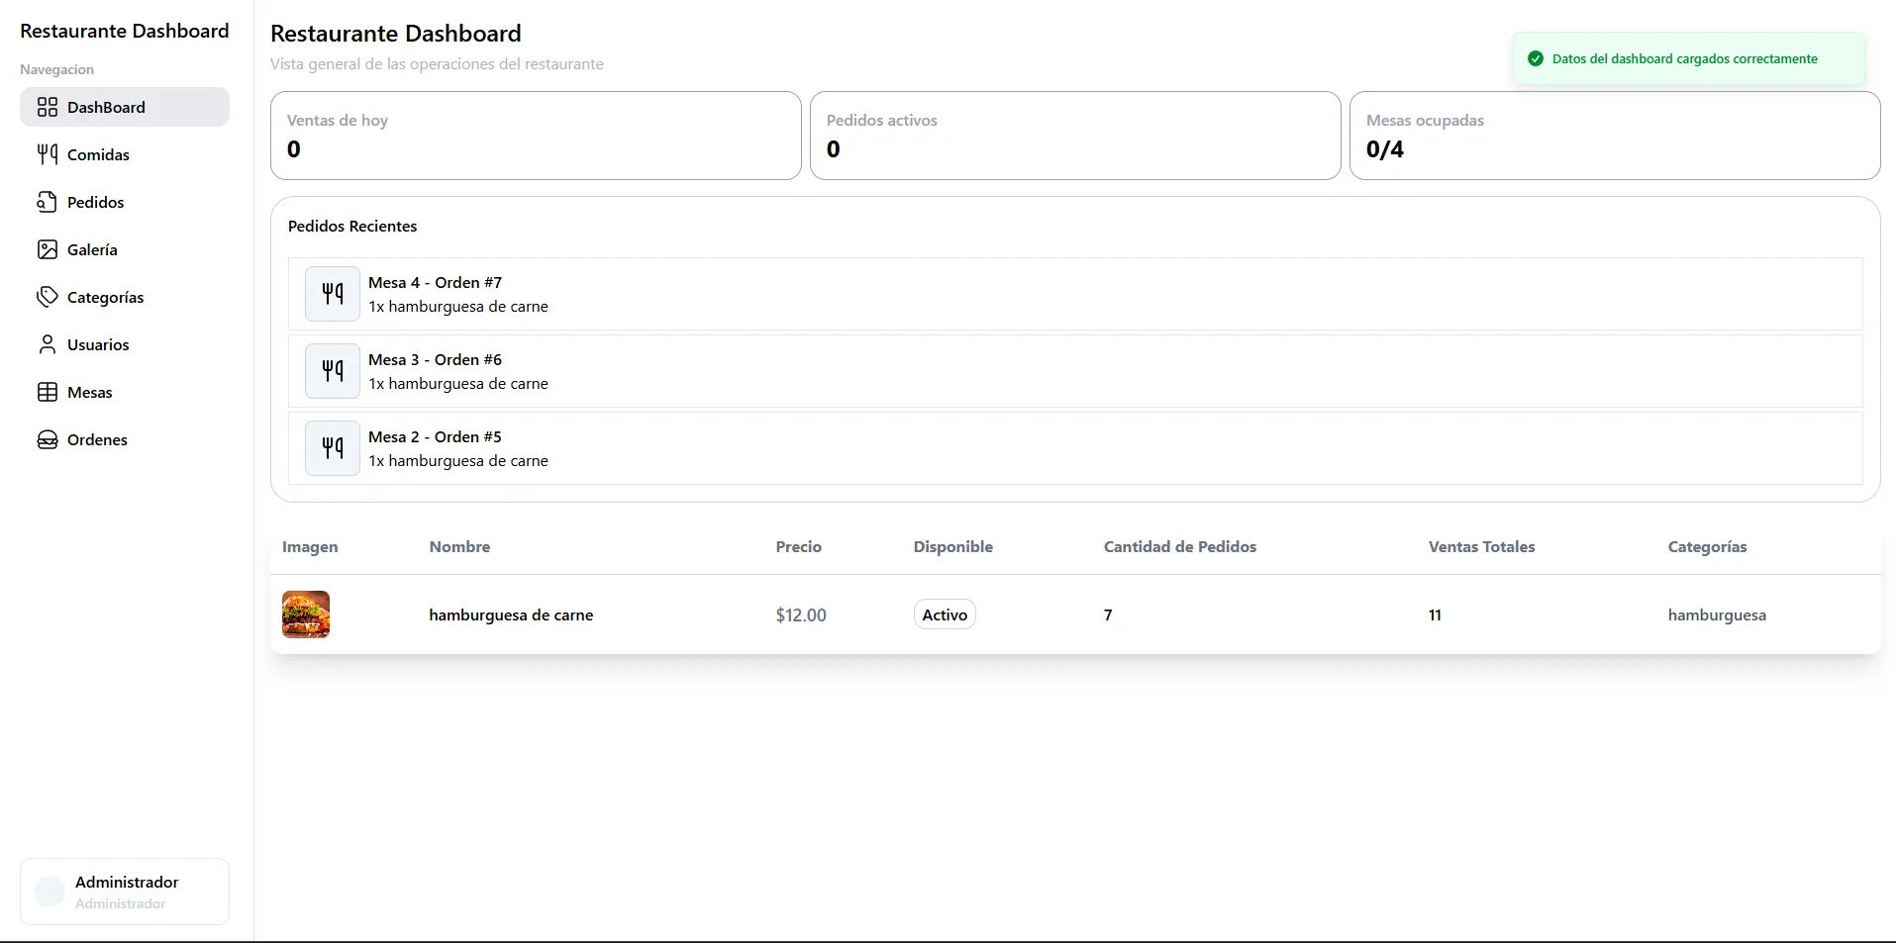Image resolution: width=1896 pixels, height=943 pixels.
Task: Click the Categorías tag icon
Action: (x=48, y=297)
